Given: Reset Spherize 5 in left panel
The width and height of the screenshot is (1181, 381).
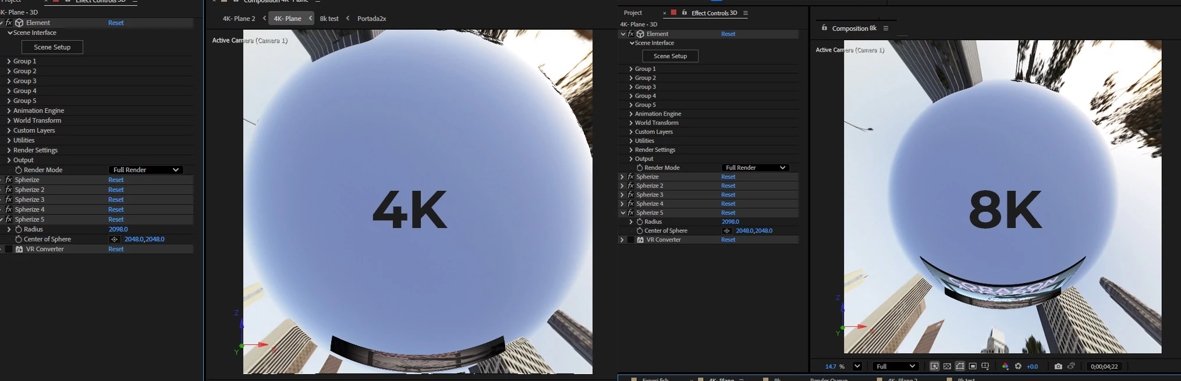Looking at the screenshot, I should pos(116,219).
